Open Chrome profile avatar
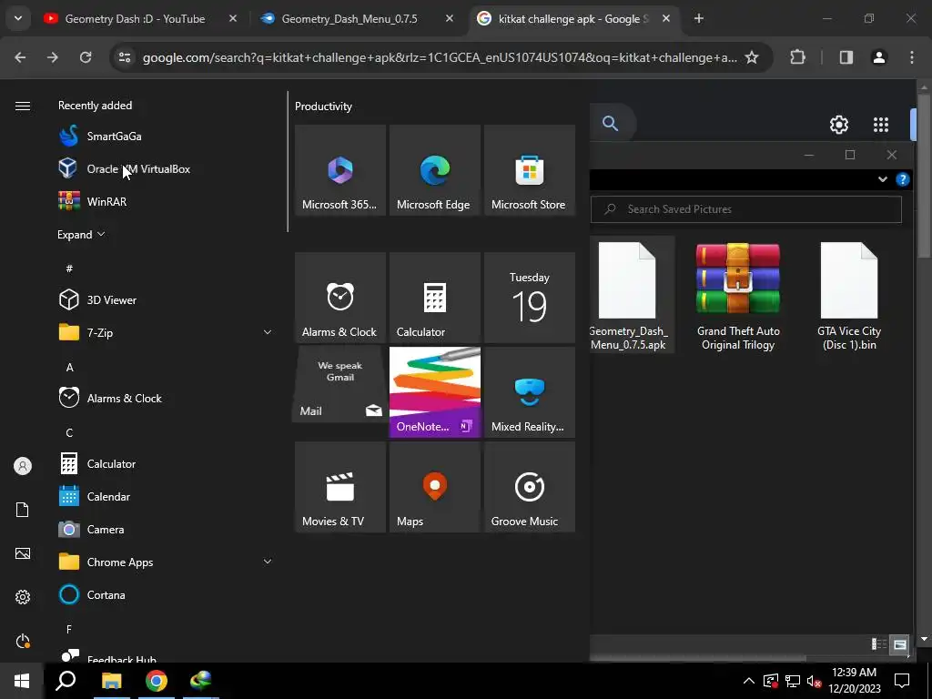The width and height of the screenshot is (932, 699). (x=879, y=57)
